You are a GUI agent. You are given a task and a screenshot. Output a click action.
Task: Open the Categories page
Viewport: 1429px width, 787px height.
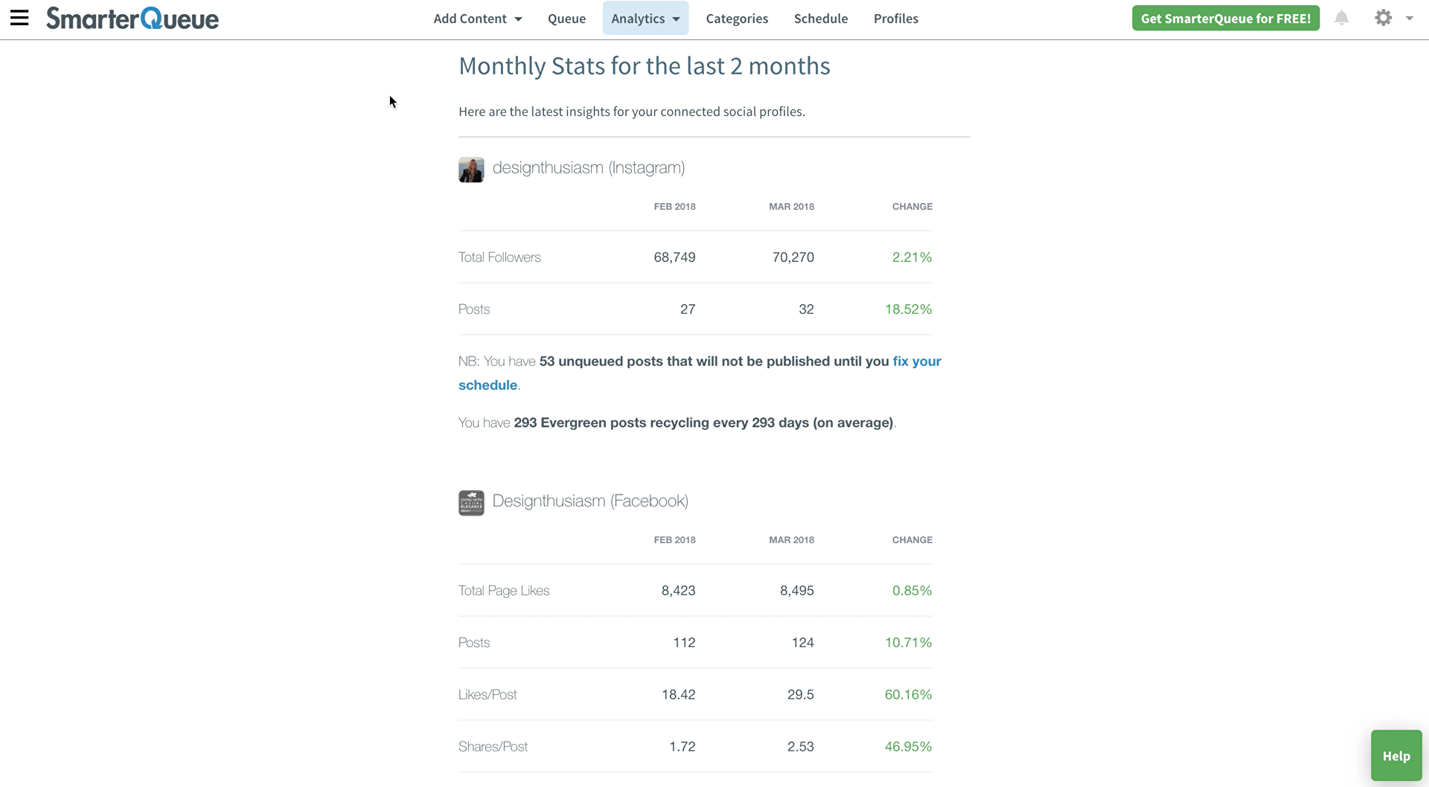pos(737,19)
